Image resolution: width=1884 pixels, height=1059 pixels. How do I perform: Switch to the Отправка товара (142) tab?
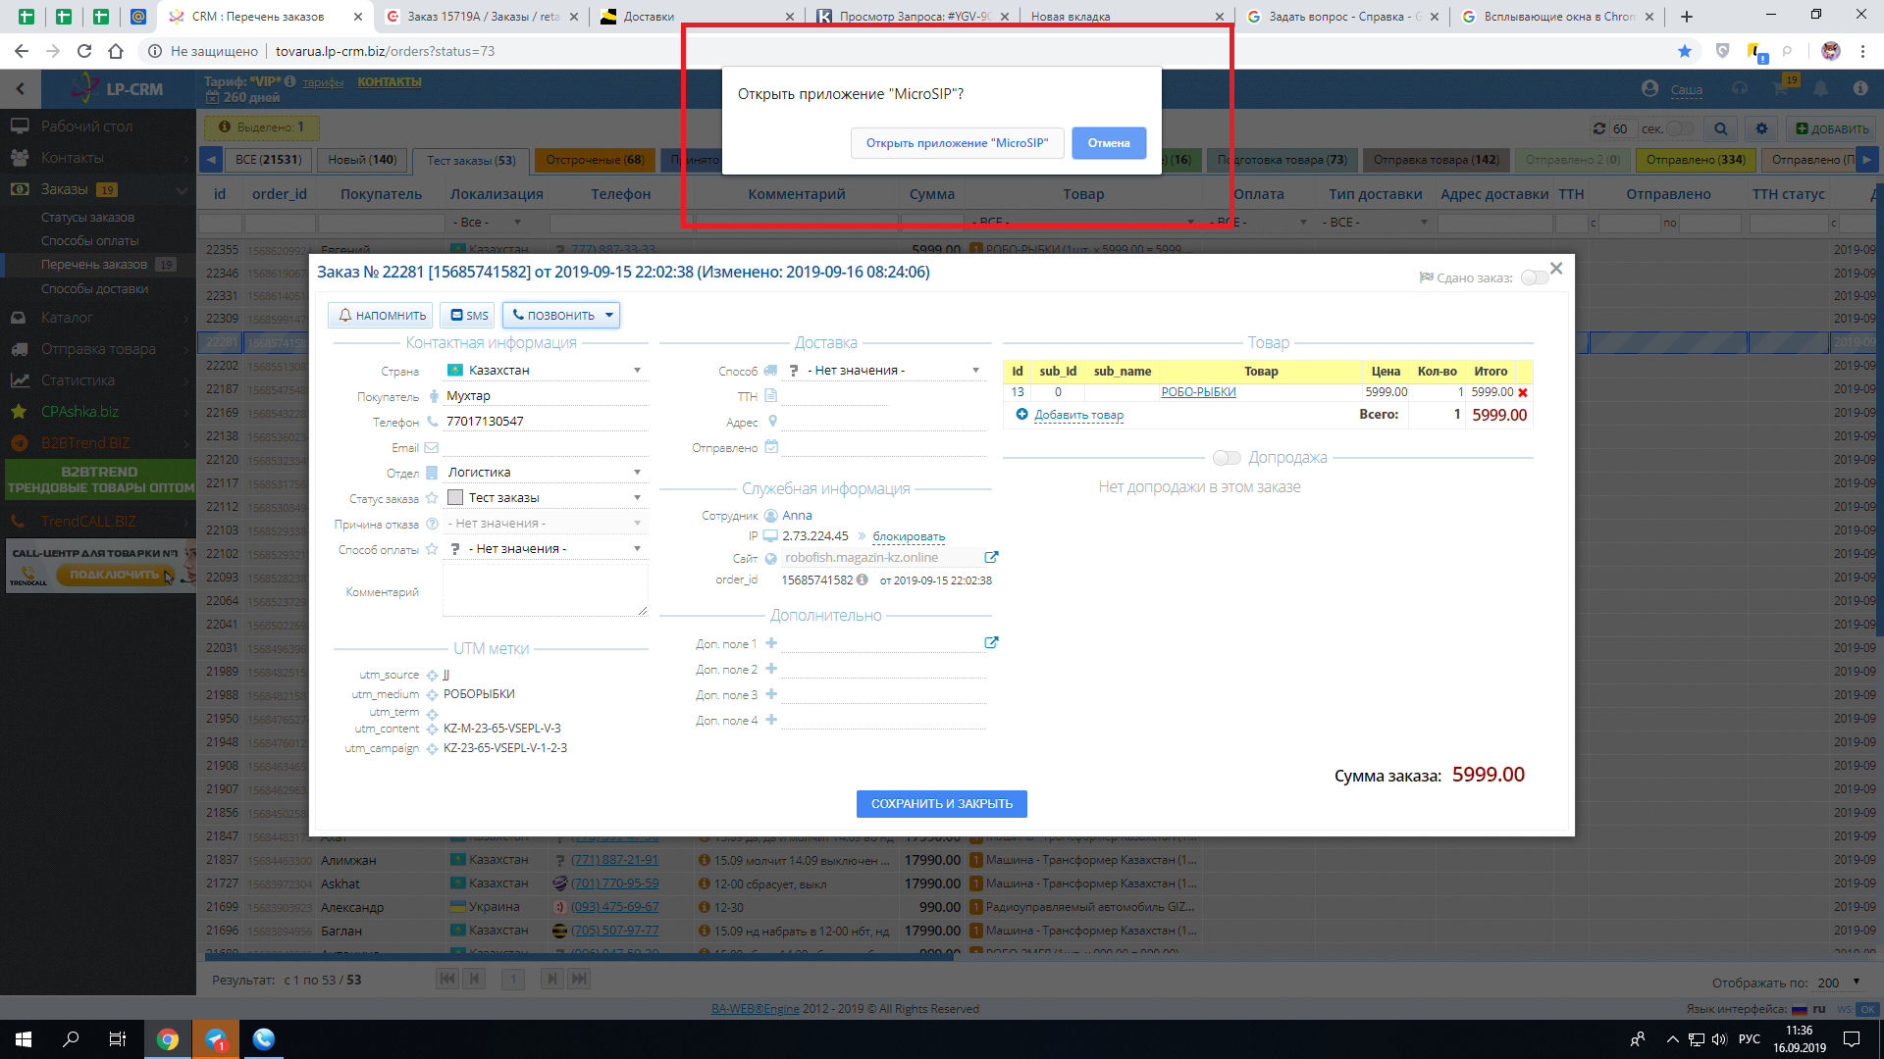[1436, 160]
